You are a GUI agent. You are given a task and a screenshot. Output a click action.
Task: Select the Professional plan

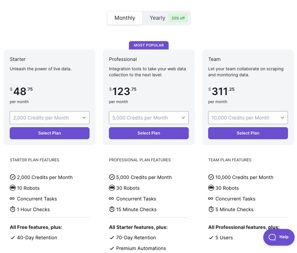coord(149,133)
